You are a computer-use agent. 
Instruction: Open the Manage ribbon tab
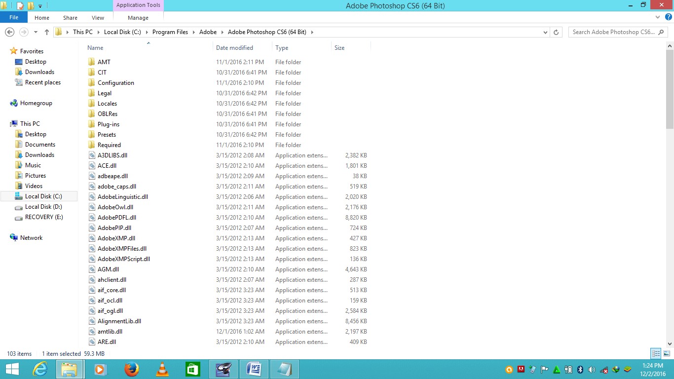[x=138, y=18]
